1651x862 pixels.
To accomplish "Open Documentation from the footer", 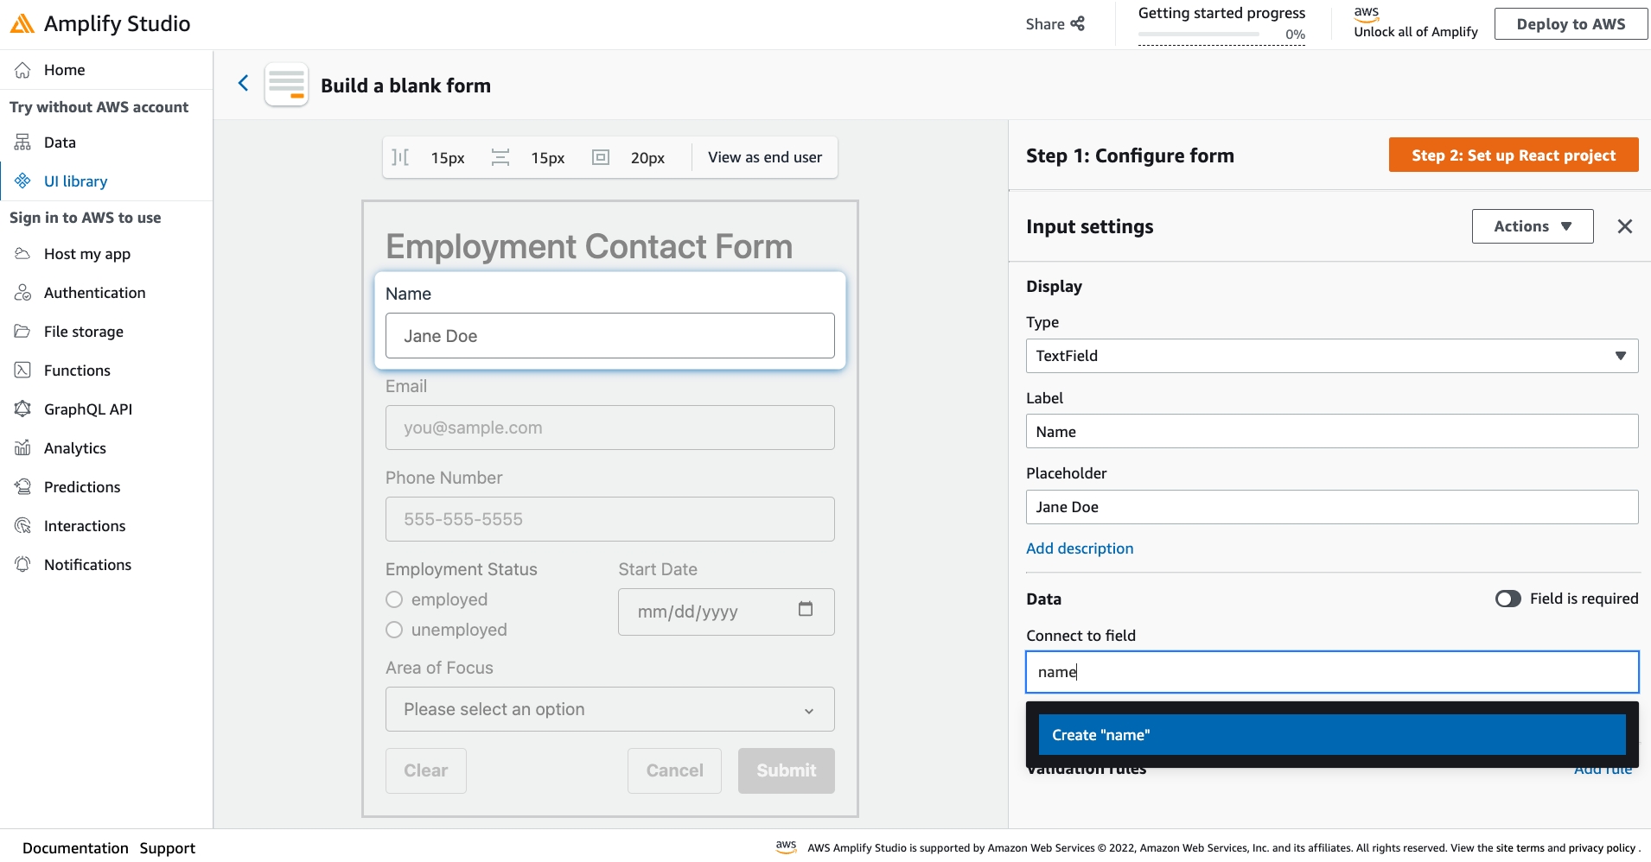I will 75,847.
